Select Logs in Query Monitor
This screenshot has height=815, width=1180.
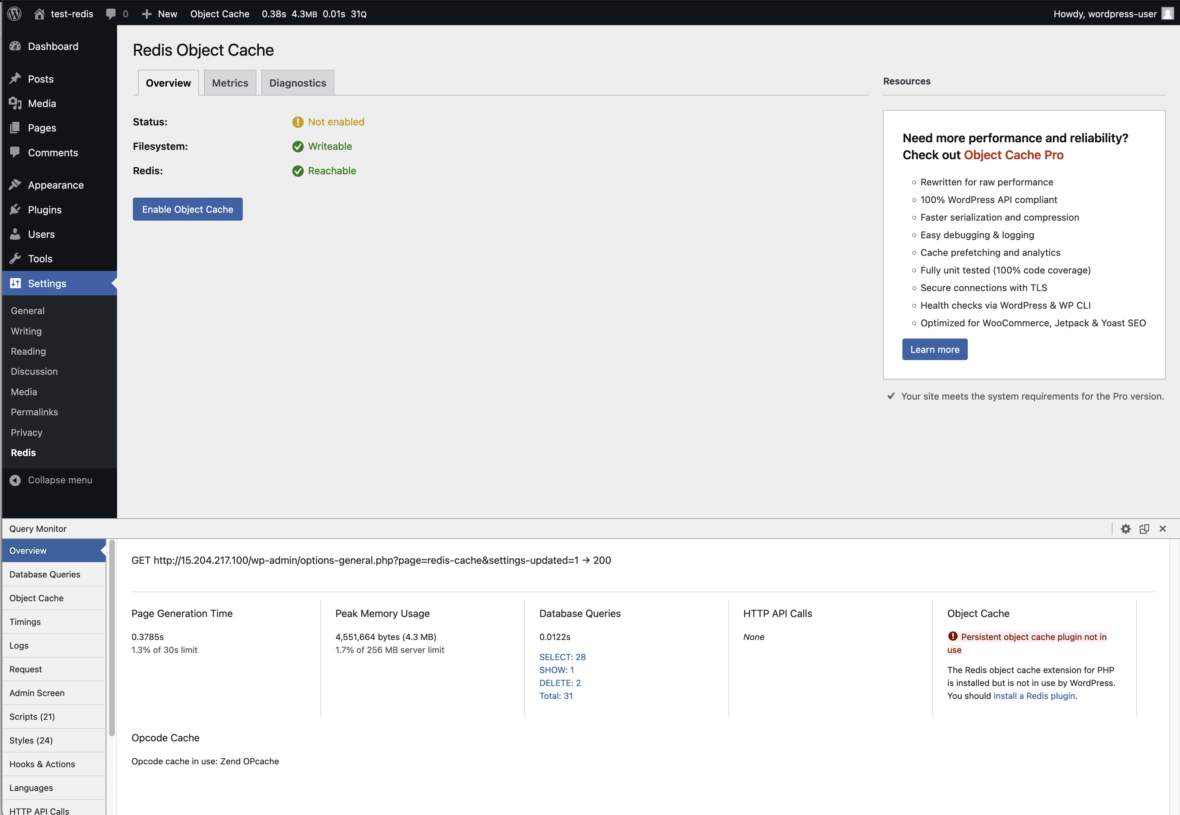[54, 645]
